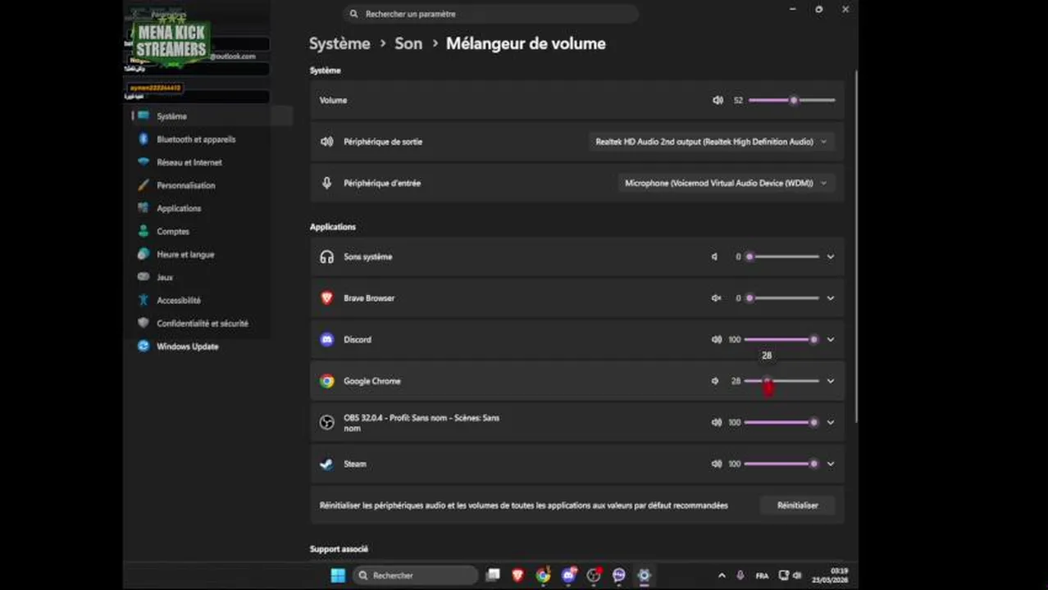
Task: Open Brave from the taskbar
Action: pyautogui.click(x=517, y=575)
